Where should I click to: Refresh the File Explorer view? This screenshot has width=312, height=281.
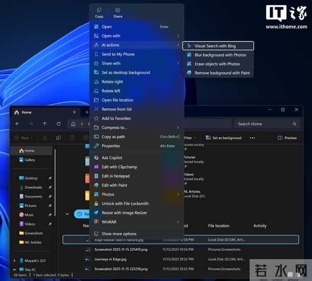tap(58, 124)
